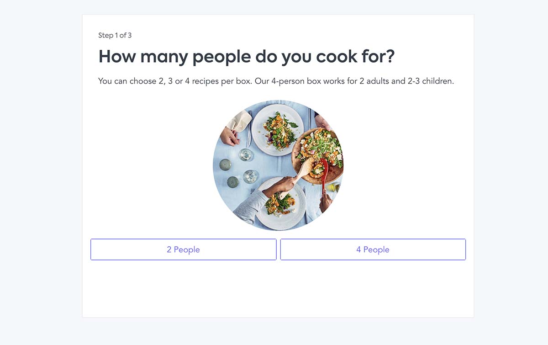Select the 2 People option
Screen dimensions: 548x345
pyautogui.click(x=183, y=249)
